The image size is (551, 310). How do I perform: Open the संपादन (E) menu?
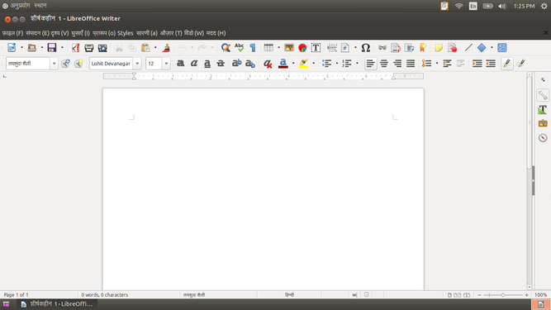pos(37,33)
